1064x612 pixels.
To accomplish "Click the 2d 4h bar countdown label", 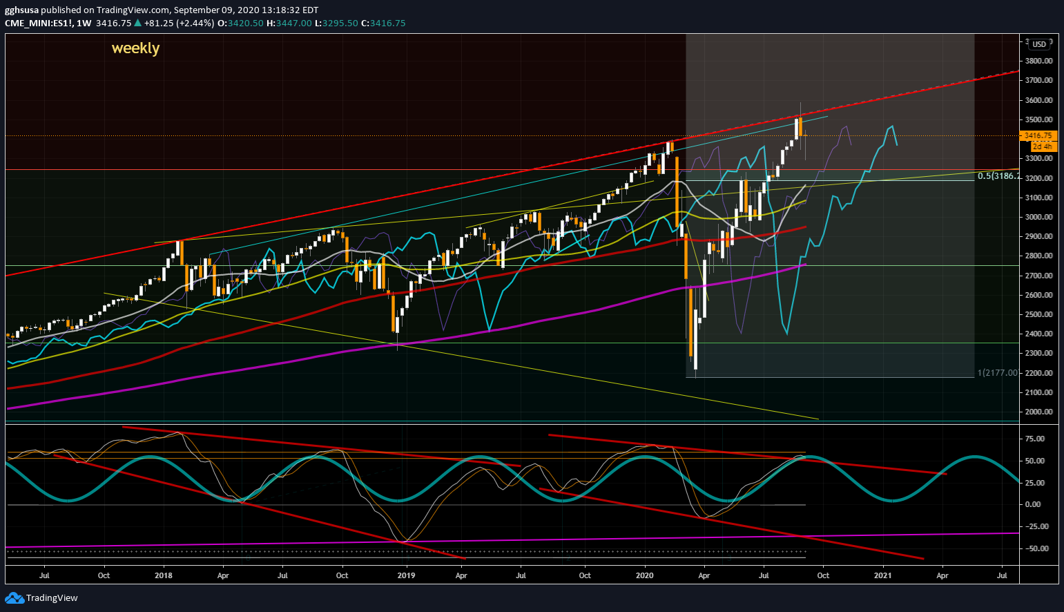I will pyautogui.click(x=1043, y=146).
